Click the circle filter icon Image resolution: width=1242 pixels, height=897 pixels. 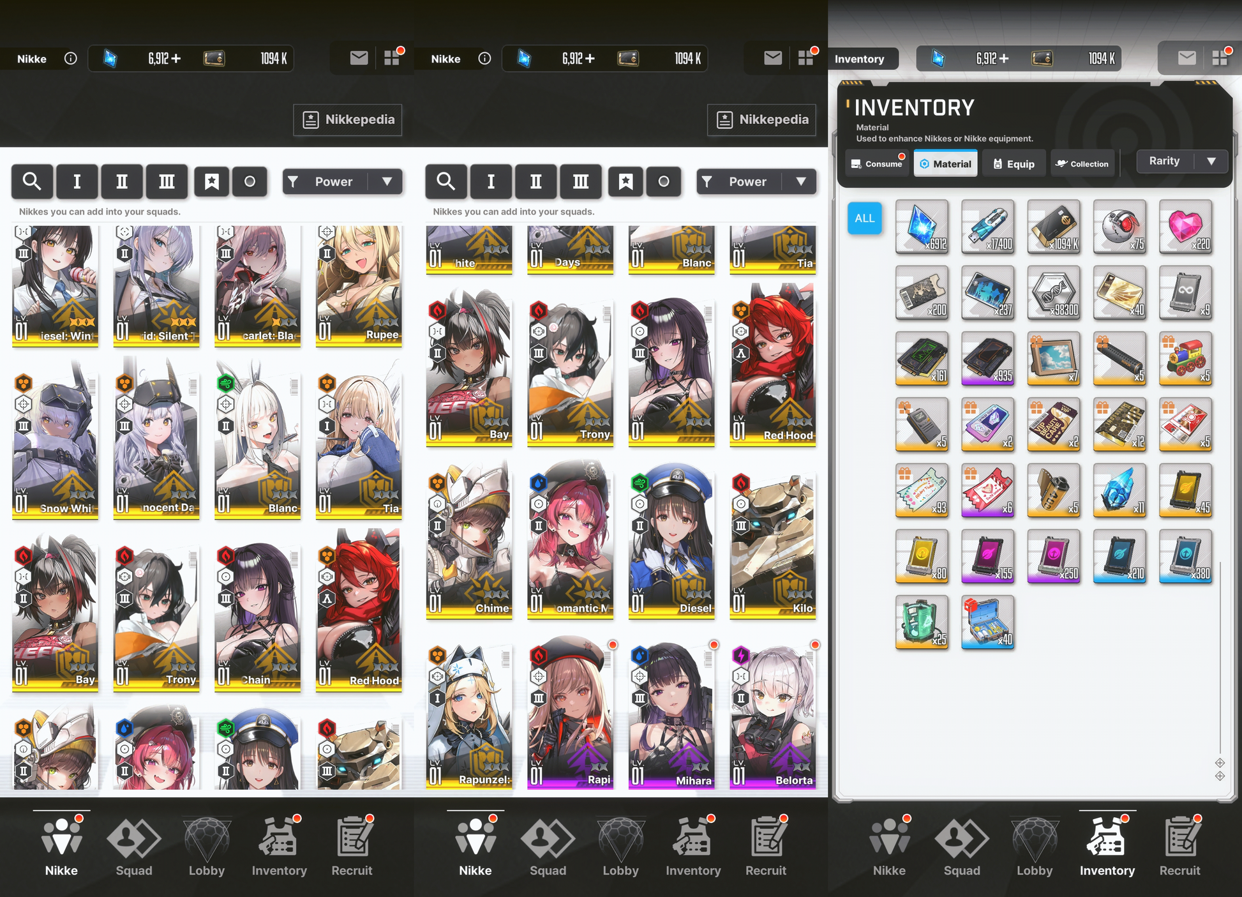click(x=250, y=182)
